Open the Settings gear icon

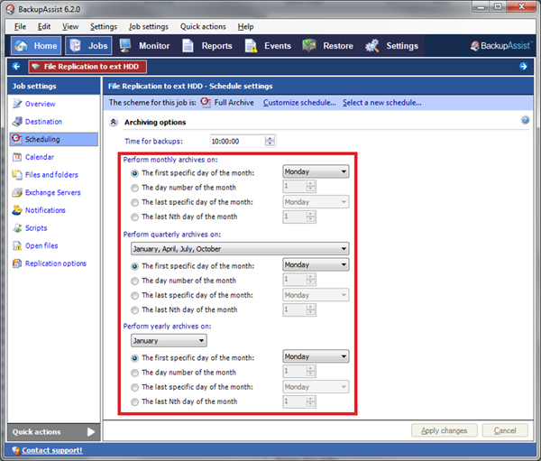click(371, 46)
